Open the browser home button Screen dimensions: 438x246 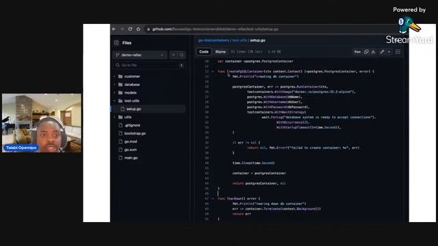138,29
